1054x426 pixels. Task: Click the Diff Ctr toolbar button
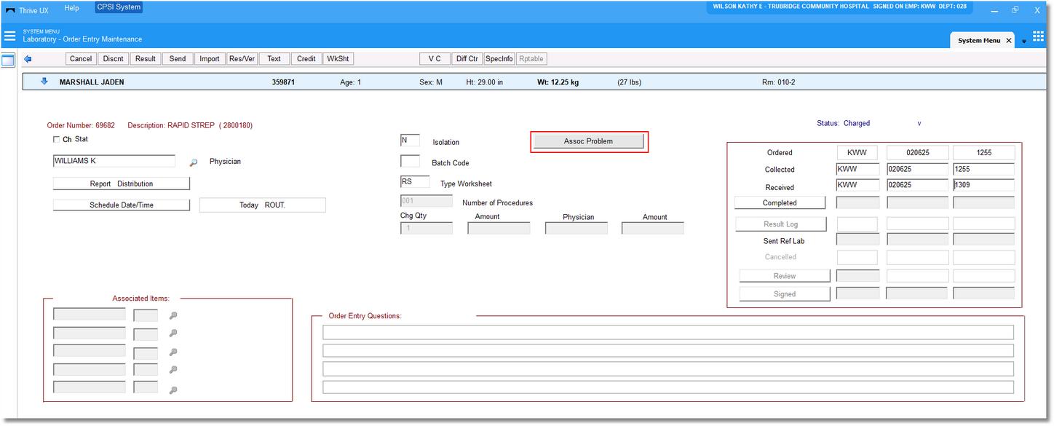(x=467, y=59)
